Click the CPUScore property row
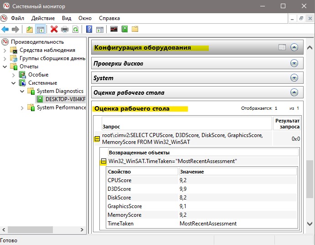 201,180
